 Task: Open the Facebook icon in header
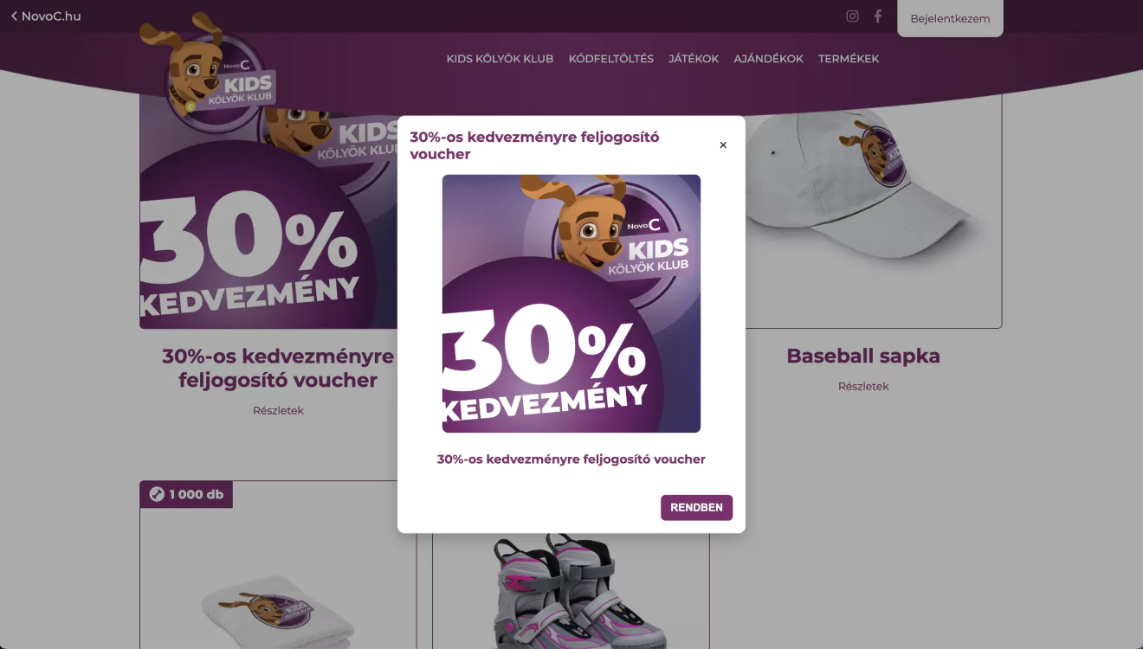(877, 16)
